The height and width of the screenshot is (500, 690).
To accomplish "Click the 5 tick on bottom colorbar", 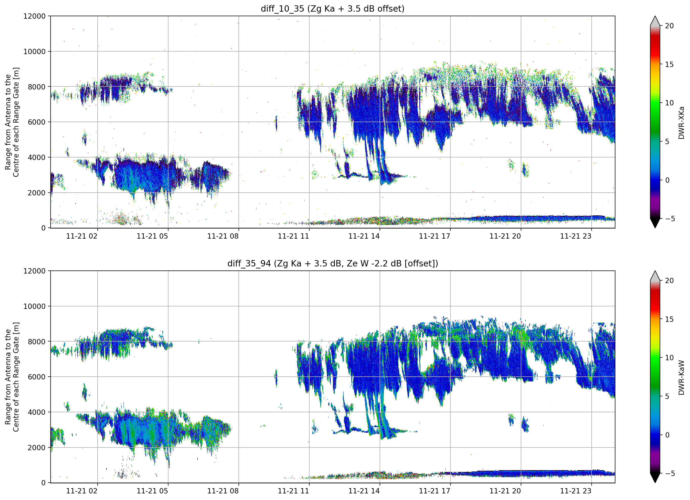I will point(667,397).
